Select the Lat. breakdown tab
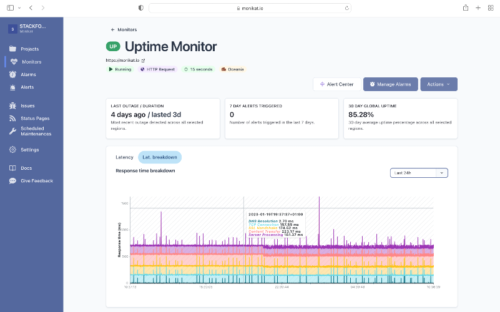The image size is (500, 312). [x=160, y=157]
